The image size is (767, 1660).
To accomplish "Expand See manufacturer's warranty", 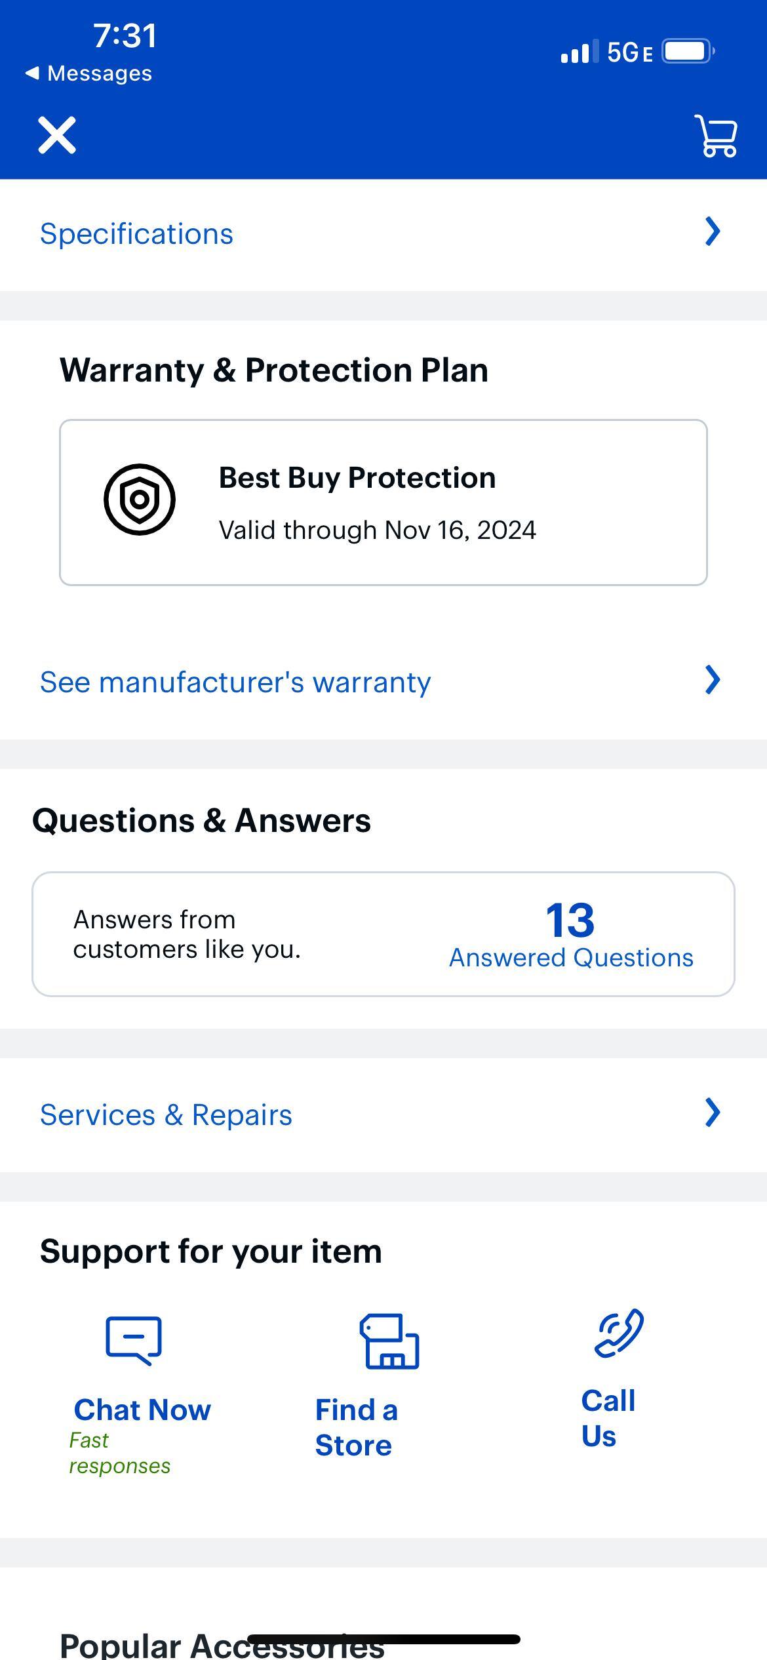I will [x=234, y=681].
